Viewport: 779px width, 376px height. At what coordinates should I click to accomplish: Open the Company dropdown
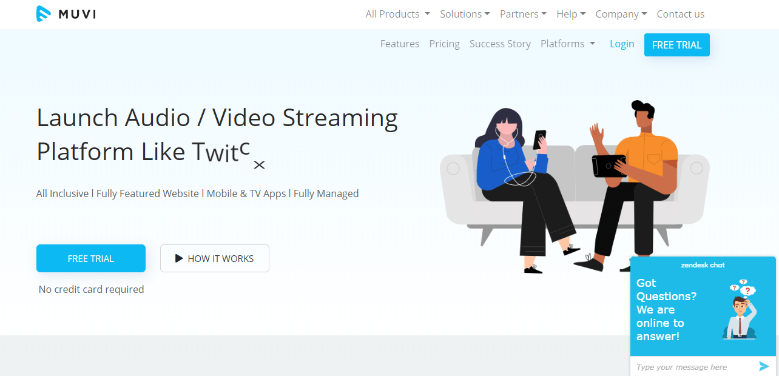pos(621,14)
